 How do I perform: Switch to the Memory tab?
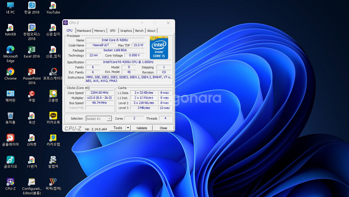tap(100, 30)
